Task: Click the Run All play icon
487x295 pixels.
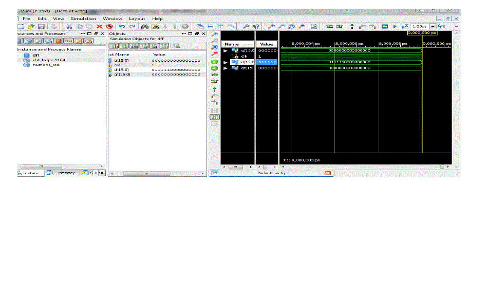Action: pyautogui.click(x=395, y=26)
